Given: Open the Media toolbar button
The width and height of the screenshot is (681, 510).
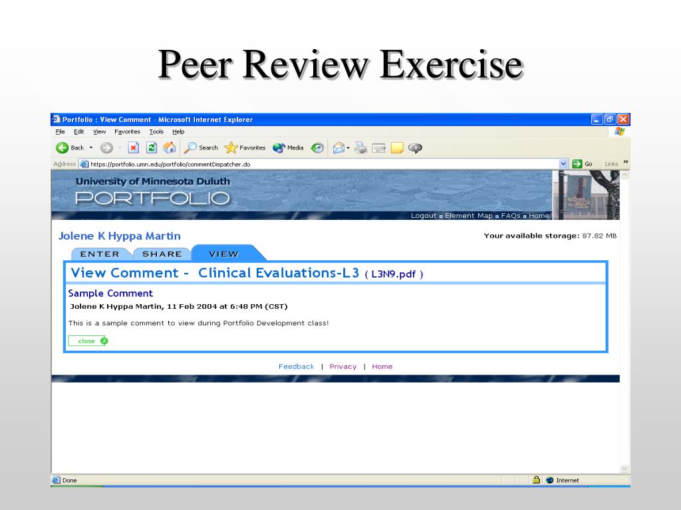Looking at the screenshot, I should click(288, 148).
